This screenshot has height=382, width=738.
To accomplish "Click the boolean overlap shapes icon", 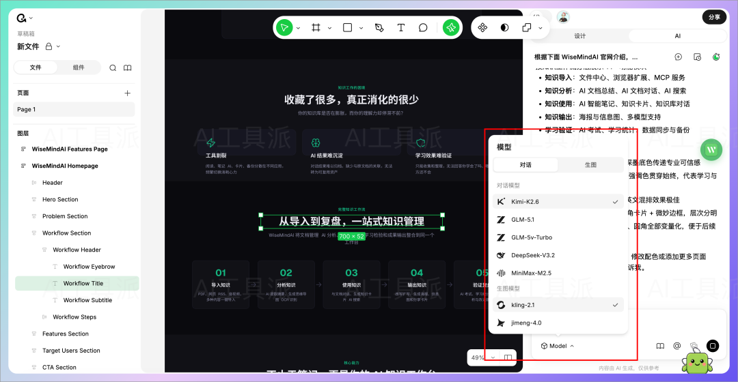I will coord(527,28).
